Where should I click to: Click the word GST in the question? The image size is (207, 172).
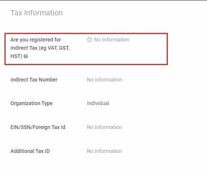pyautogui.click(x=64, y=48)
